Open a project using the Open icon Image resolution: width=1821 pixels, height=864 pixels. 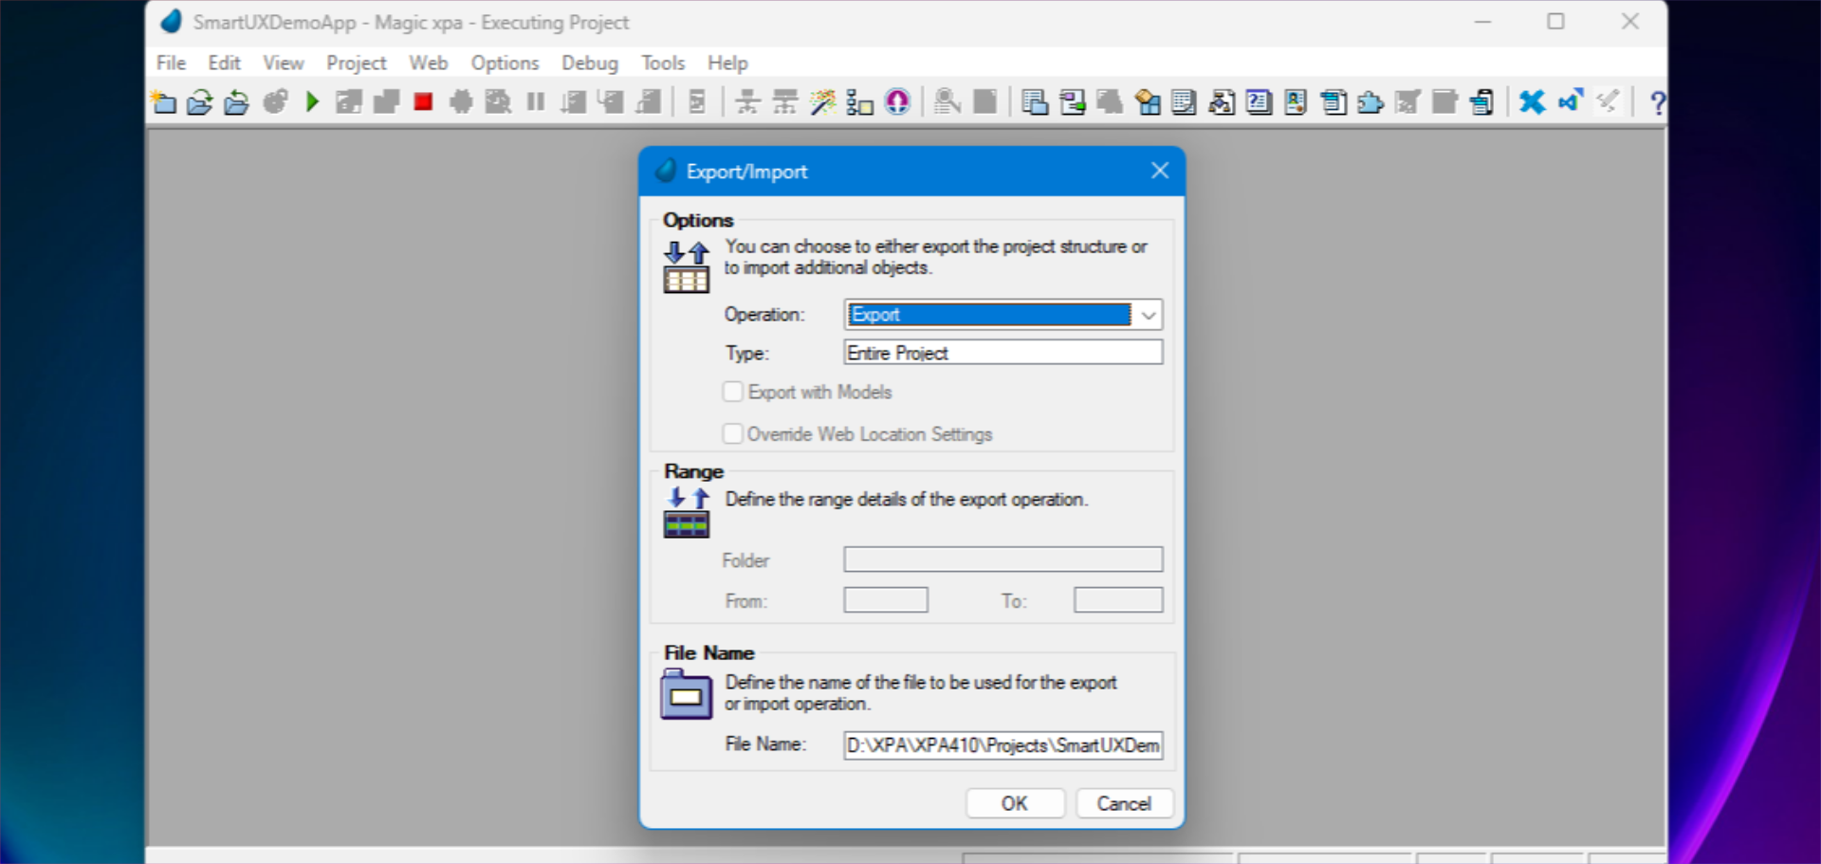pyautogui.click(x=200, y=101)
